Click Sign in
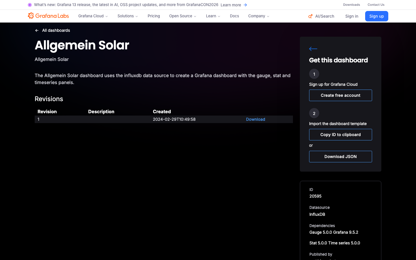Screen dimensions: 416x260 [352, 16]
